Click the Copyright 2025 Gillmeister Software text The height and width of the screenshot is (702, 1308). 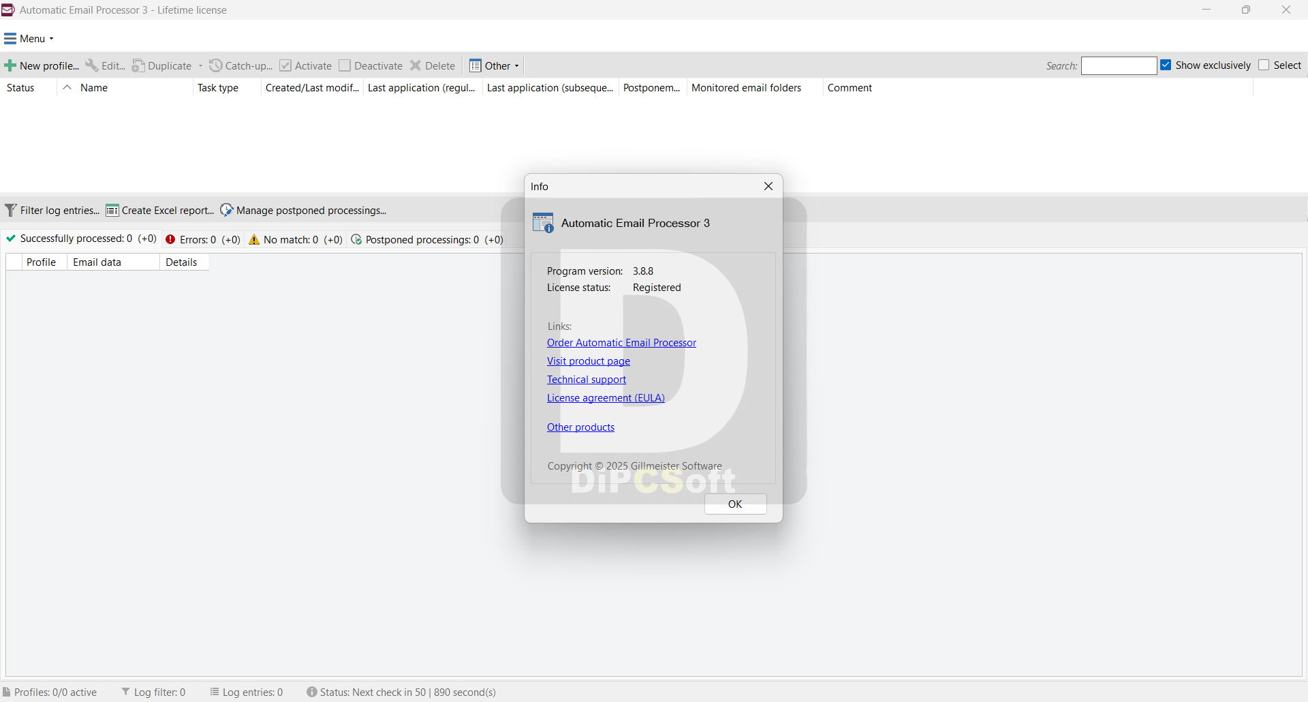pos(635,466)
